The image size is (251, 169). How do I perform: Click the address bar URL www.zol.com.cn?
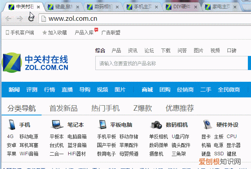(x=73, y=19)
